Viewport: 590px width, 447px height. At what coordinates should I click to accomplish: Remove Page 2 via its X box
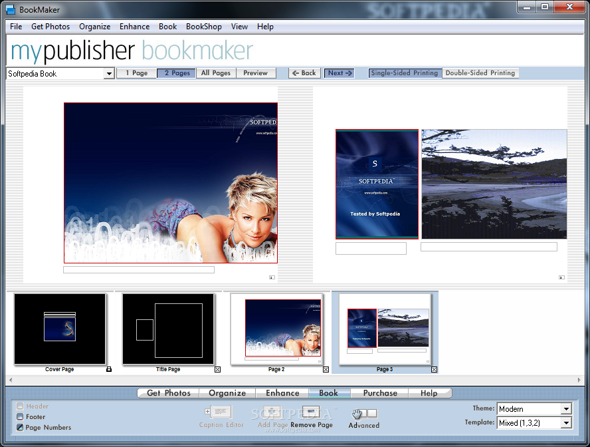pos(326,369)
